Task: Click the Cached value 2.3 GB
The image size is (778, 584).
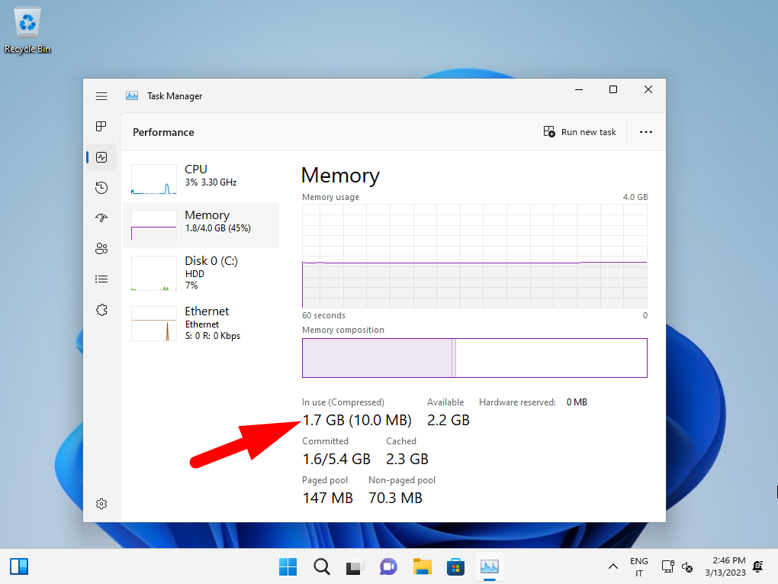Action: pos(407,459)
